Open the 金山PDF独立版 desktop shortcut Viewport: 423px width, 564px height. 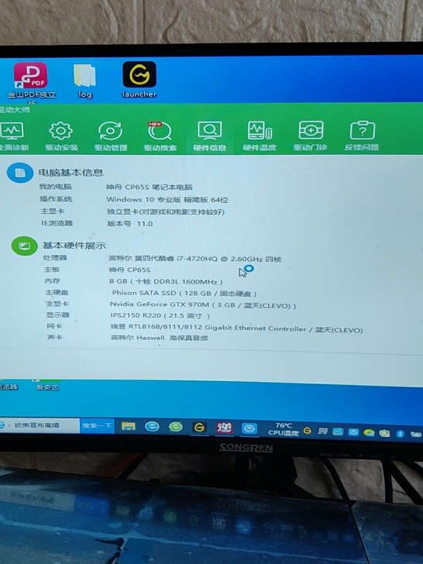[x=31, y=82]
